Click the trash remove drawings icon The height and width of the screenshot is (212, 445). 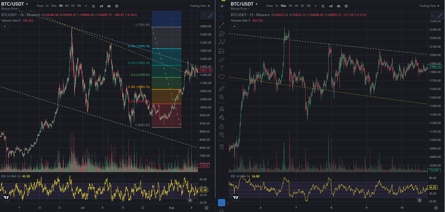pyautogui.click(x=222, y=146)
